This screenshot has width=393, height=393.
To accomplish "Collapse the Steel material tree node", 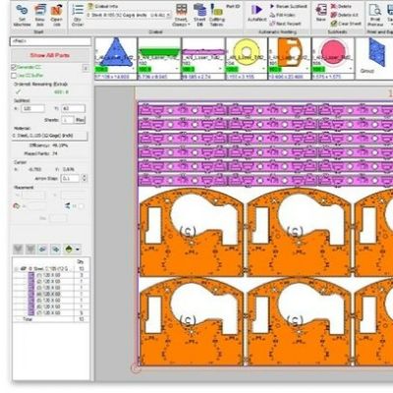I will coord(17,269).
